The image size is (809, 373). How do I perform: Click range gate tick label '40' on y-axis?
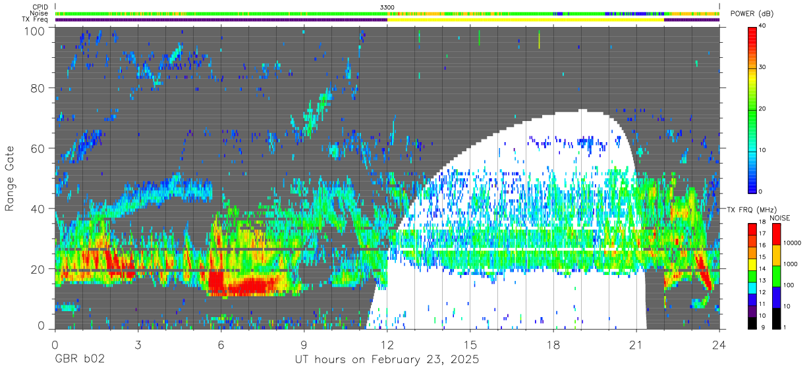pyautogui.click(x=38, y=209)
